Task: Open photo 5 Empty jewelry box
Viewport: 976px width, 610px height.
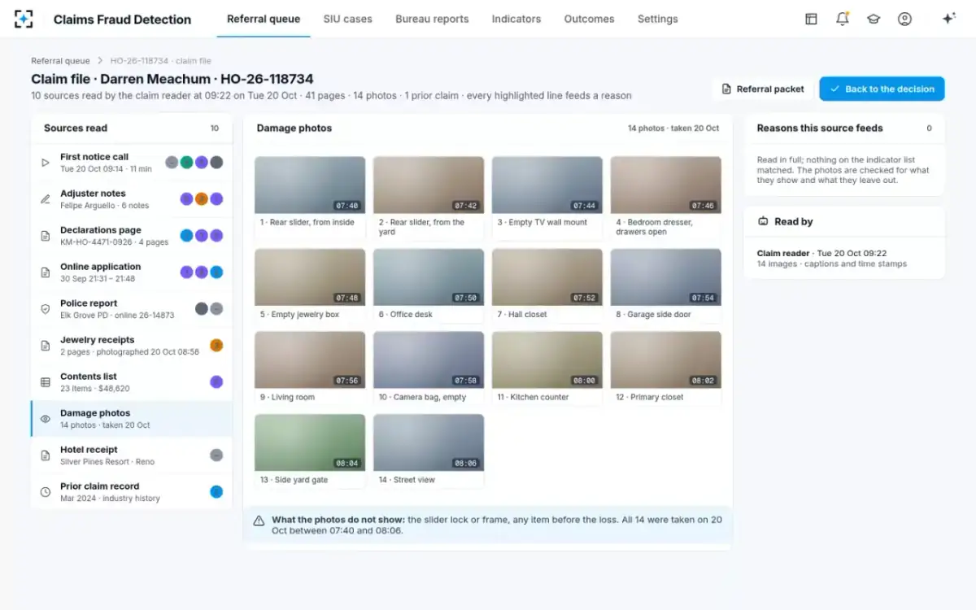Action: (x=310, y=285)
